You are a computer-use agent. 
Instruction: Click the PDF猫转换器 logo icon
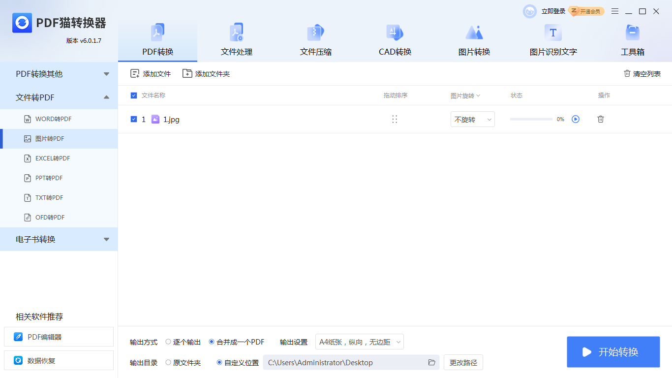click(x=22, y=23)
